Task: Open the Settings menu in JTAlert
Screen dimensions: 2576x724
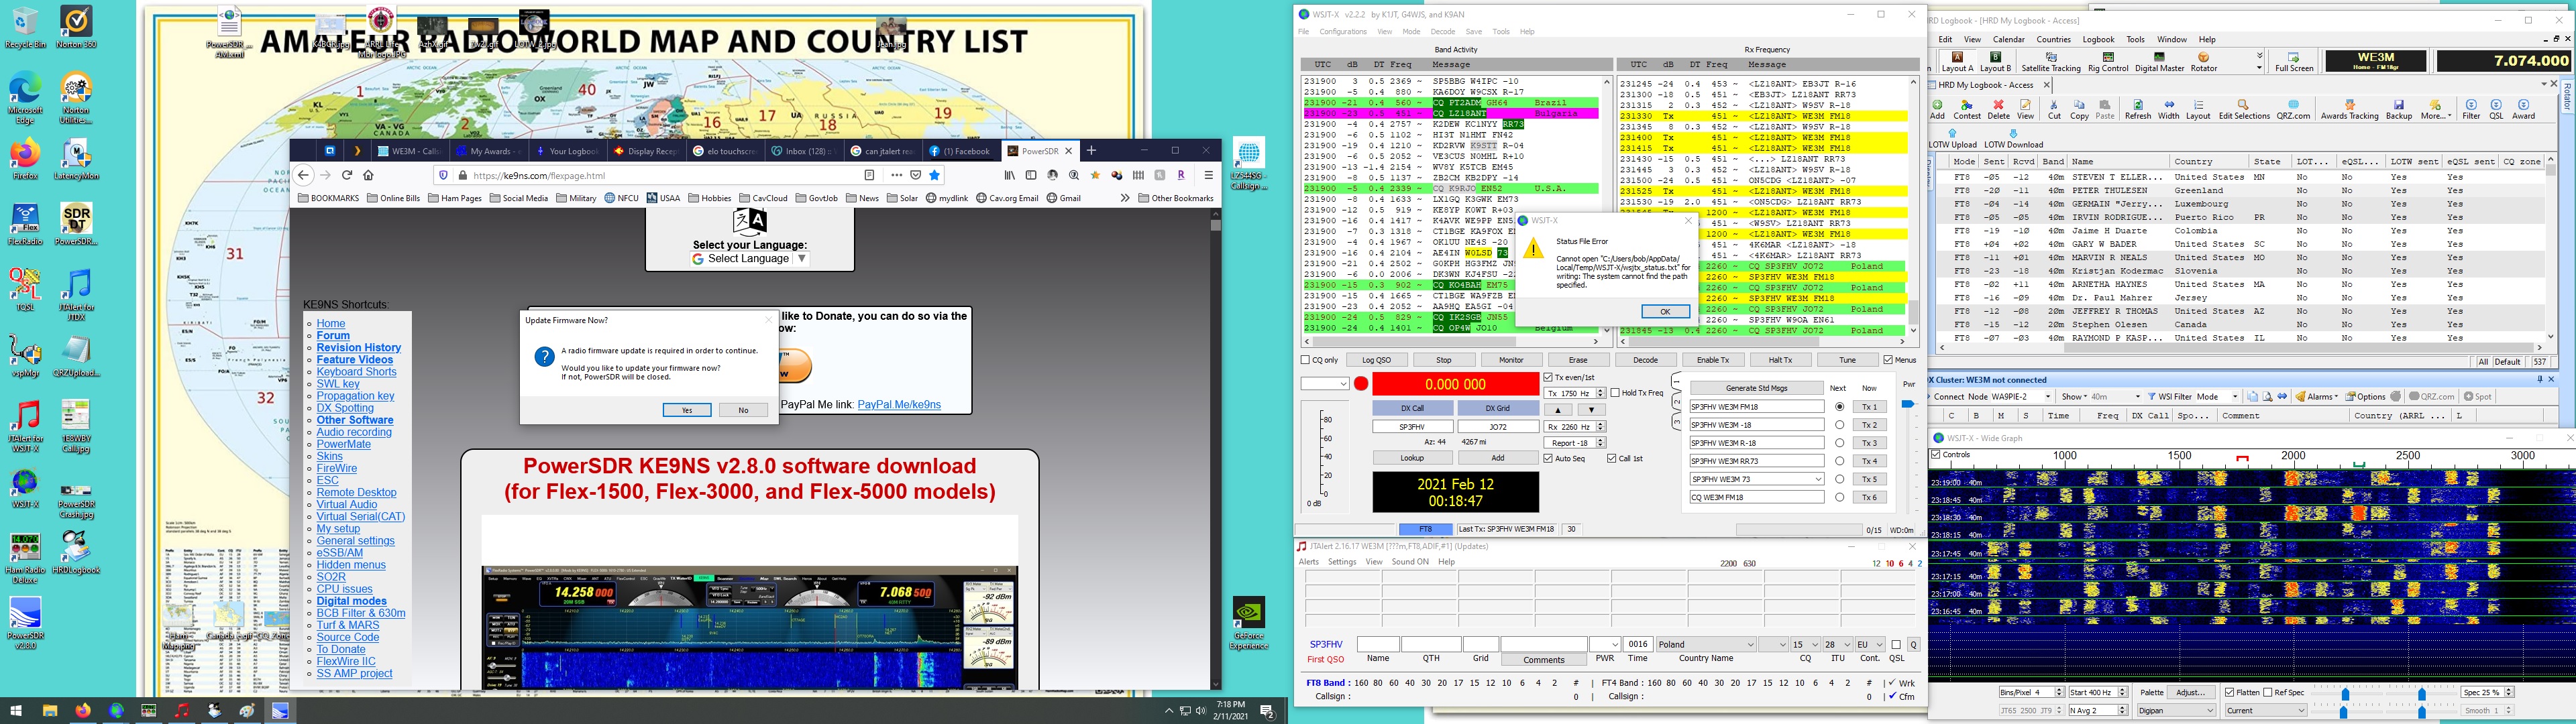Action: coord(1342,562)
